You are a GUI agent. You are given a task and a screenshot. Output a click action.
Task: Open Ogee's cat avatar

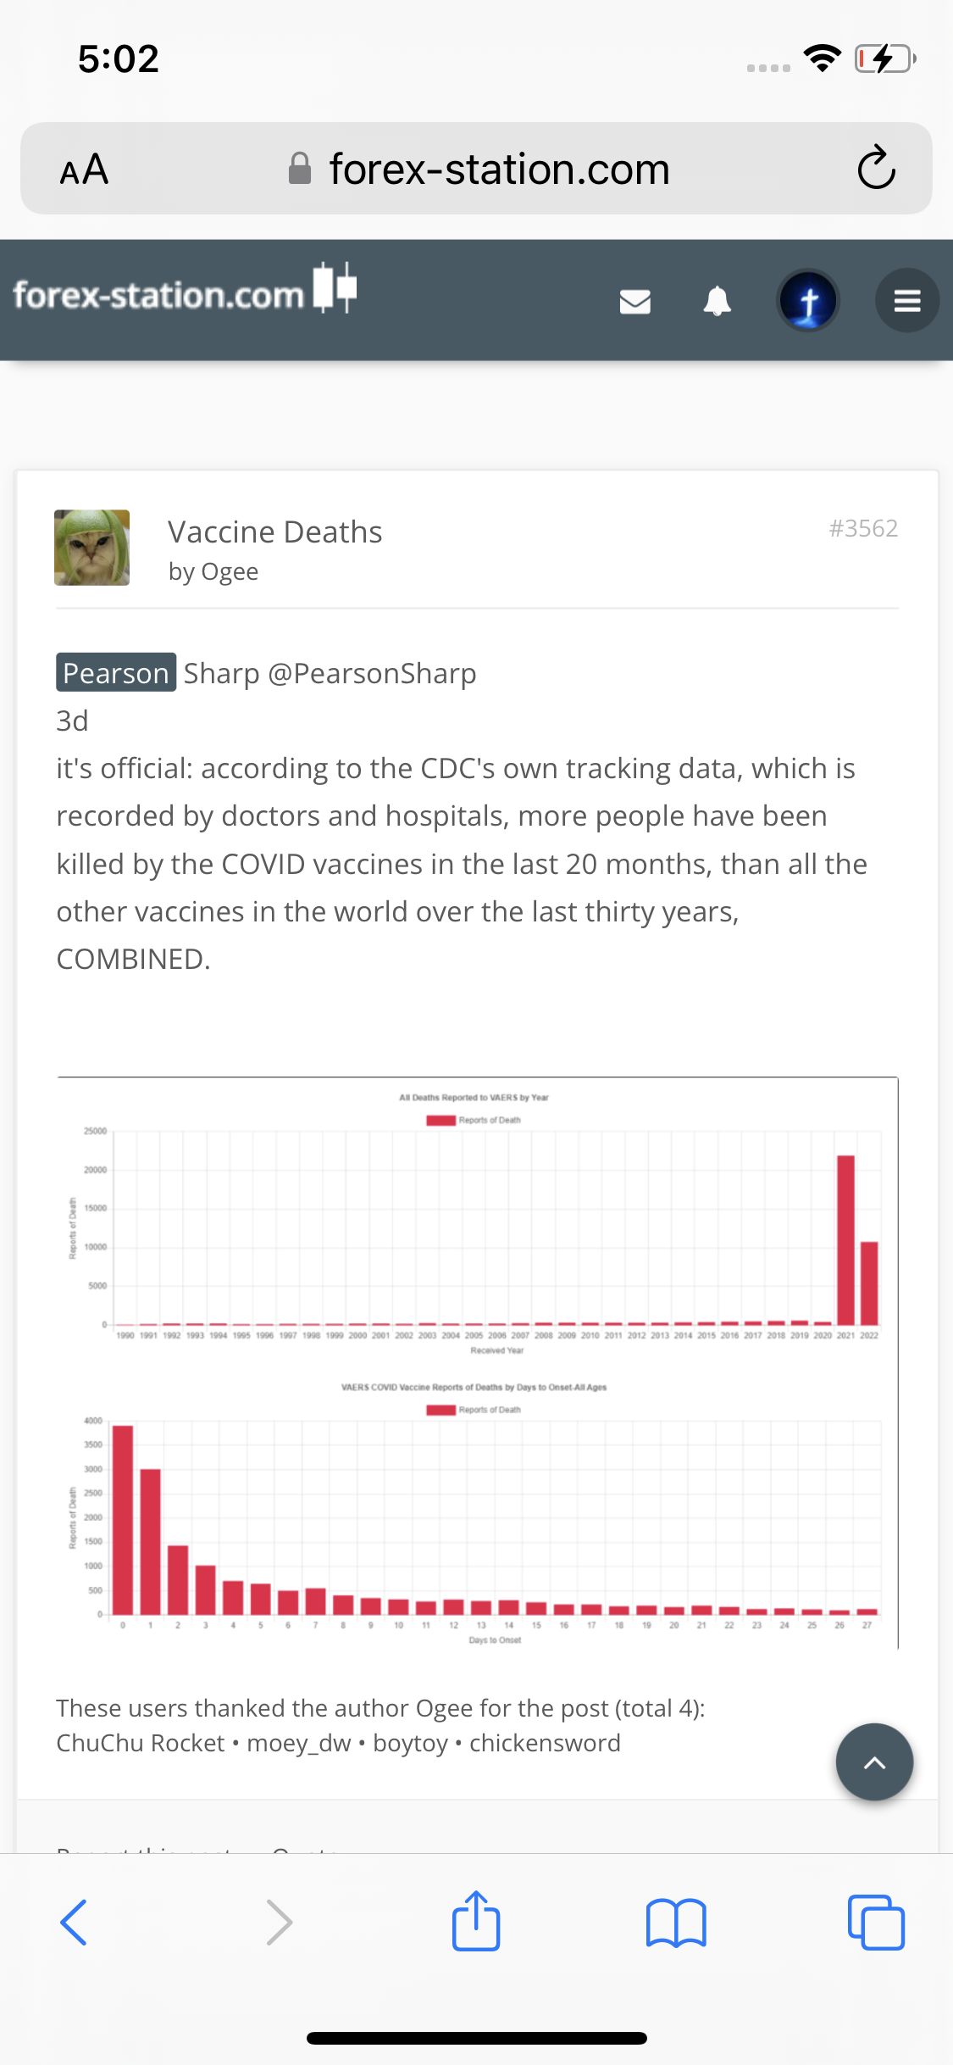coord(92,548)
